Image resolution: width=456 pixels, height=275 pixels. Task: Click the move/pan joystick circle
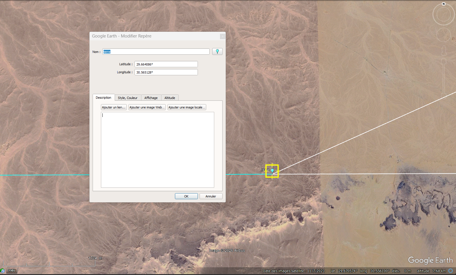click(x=443, y=35)
